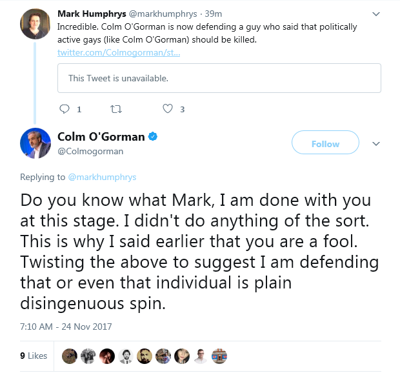
Task: Click the Colm O'Gorman display name
Action: (x=101, y=137)
